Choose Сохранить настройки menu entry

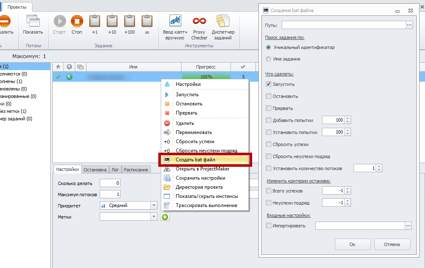(205, 178)
